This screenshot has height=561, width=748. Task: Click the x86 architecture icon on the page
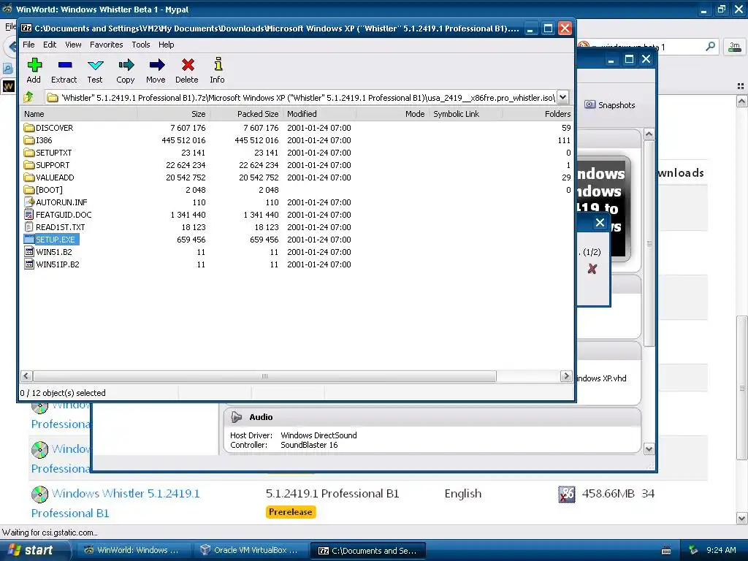point(567,495)
